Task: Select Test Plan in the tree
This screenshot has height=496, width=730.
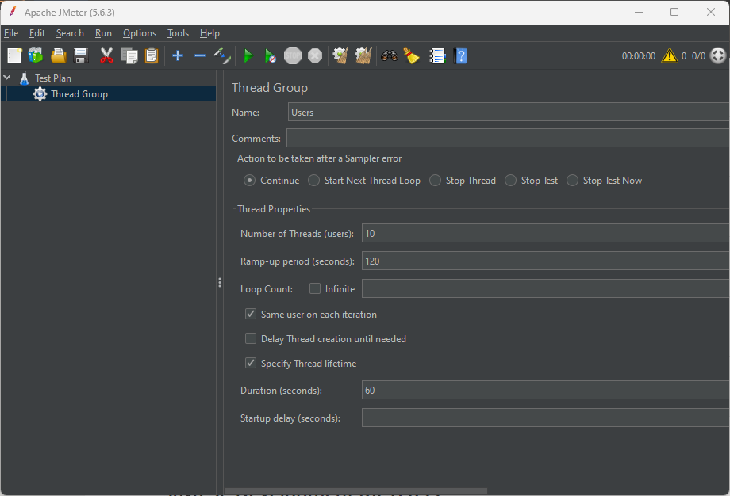Action: tap(53, 78)
